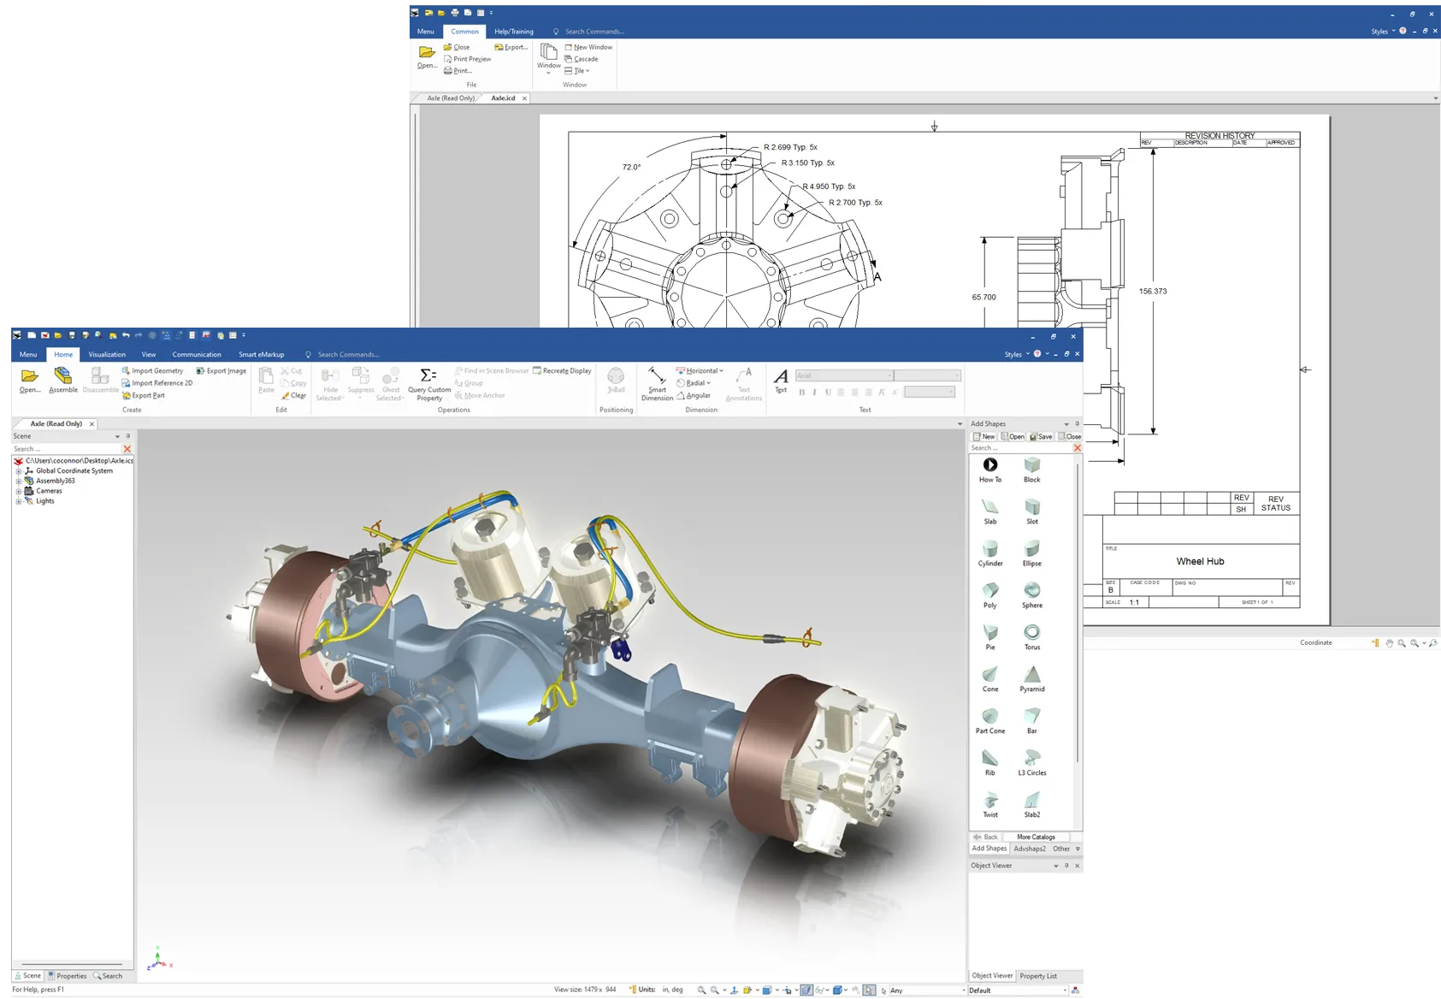Toggle the highlighted perspective view button in status bar
The height and width of the screenshot is (999, 1441).
coord(806,990)
